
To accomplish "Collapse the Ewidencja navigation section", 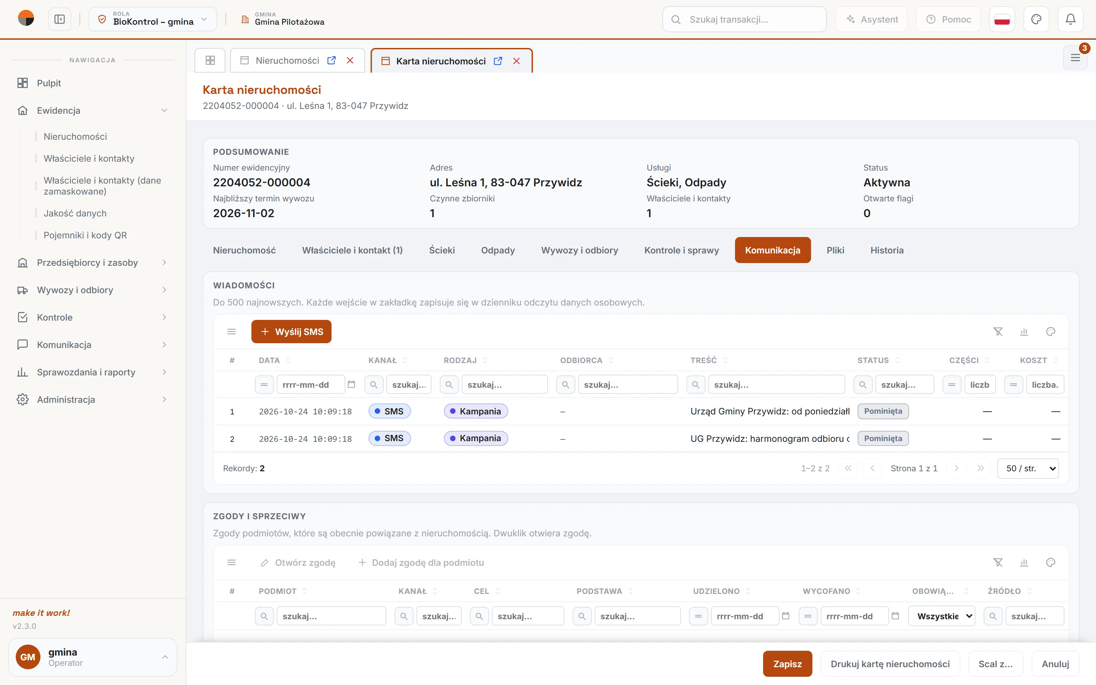I will click(93, 110).
